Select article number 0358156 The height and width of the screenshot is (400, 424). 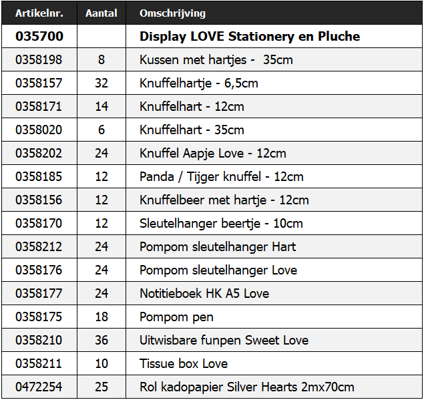pyautogui.click(x=39, y=200)
